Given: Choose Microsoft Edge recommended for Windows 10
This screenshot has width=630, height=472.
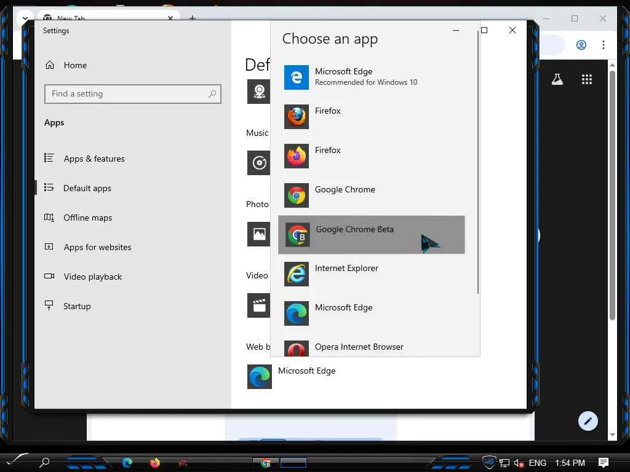Looking at the screenshot, I should pyautogui.click(x=371, y=77).
